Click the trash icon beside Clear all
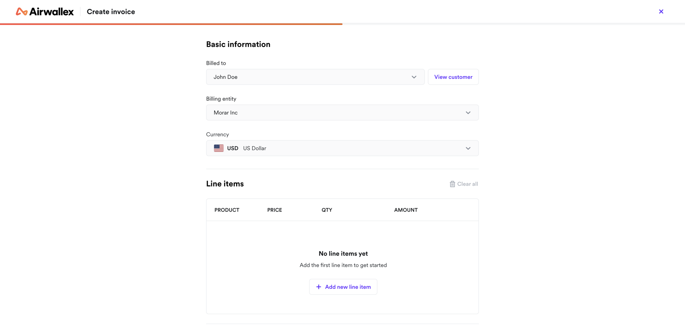Image resolution: width=685 pixels, height=328 pixels. tap(452, 184)
